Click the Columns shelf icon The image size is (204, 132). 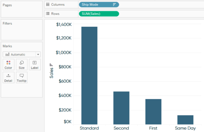(48, 4)
